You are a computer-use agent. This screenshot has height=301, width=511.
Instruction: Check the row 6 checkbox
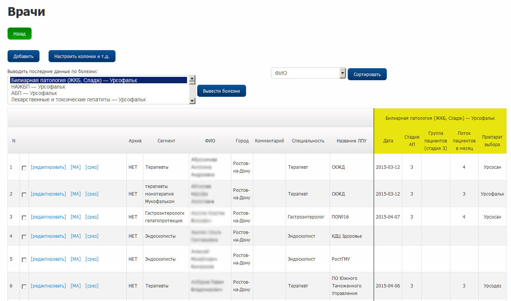pyautogui.click(x=24, y=287)
